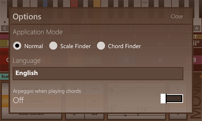The image size is (202, 121).
Task: Select the vii° scale degree
Action: [194, 43]
